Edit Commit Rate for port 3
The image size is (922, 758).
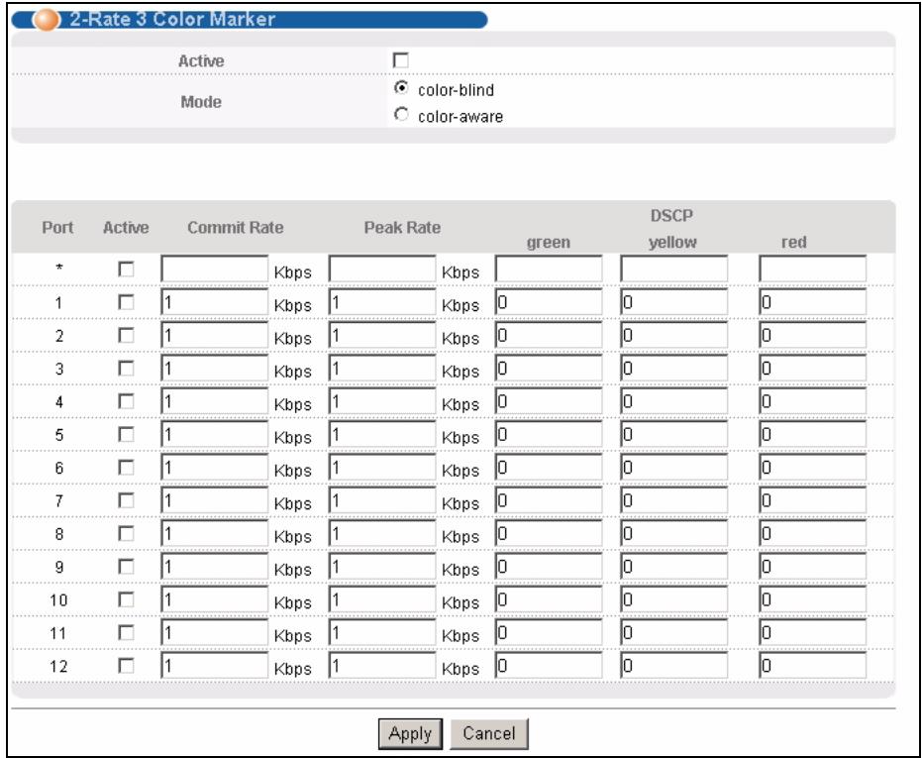point(214,369)
